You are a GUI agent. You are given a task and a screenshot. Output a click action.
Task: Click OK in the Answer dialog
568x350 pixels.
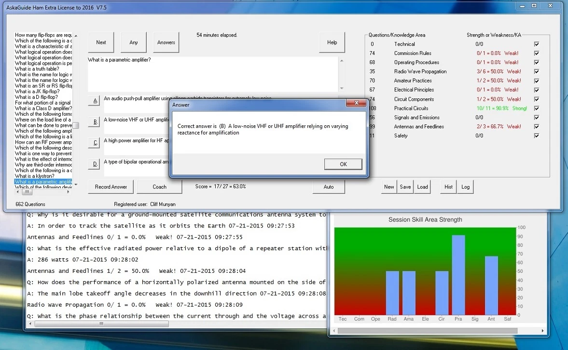pyautogui.click(x=343, y=164)
